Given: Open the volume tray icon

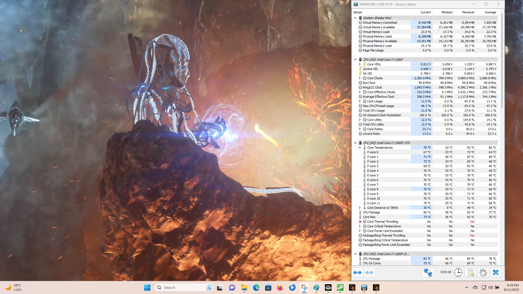Looking at the screenshot, I should click(x=490, y=287).
